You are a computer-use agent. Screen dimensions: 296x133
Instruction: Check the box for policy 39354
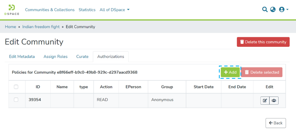(x=16, y=100)
